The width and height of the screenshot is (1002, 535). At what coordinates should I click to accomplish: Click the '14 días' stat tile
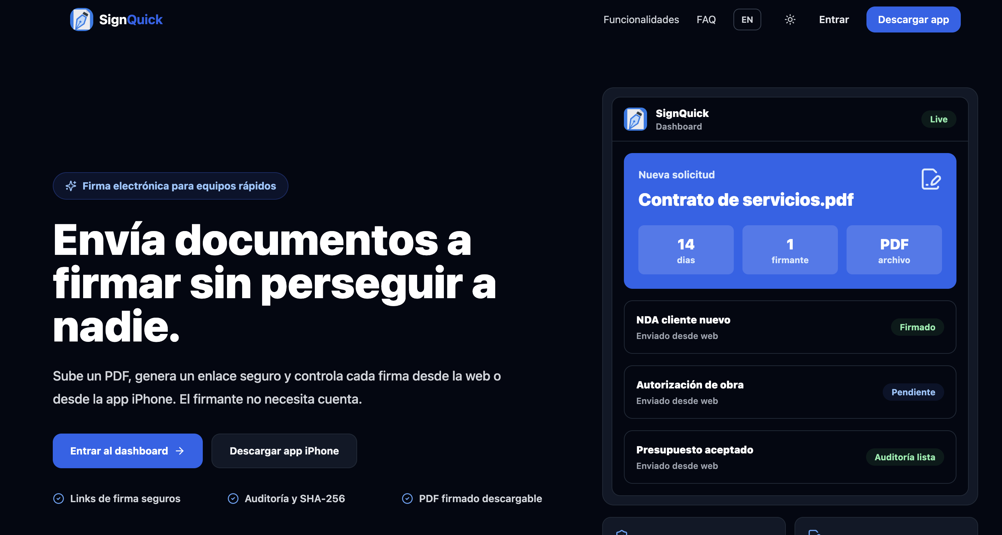(x=686, y=250)
